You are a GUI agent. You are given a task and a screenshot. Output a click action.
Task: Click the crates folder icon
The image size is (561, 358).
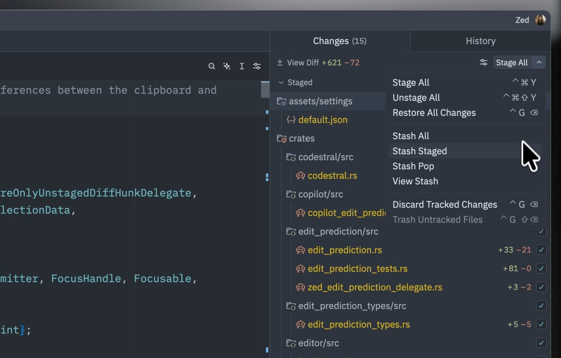(x=281, y=138)
